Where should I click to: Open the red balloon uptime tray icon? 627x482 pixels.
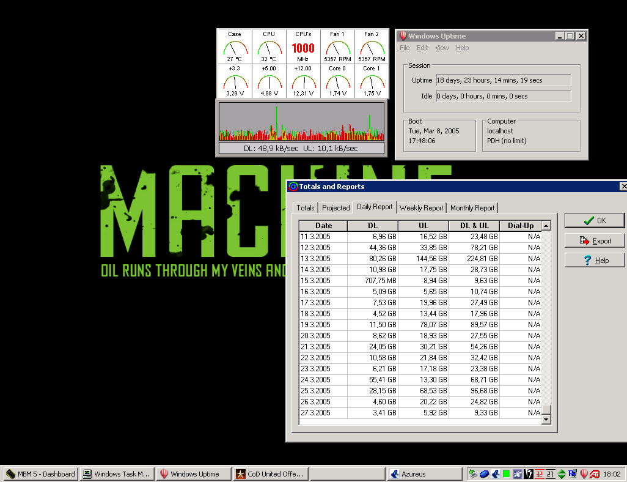pyautogui.click(x=584, y=474)
